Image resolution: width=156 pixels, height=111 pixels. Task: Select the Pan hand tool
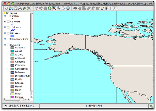(x=63, y=8)
